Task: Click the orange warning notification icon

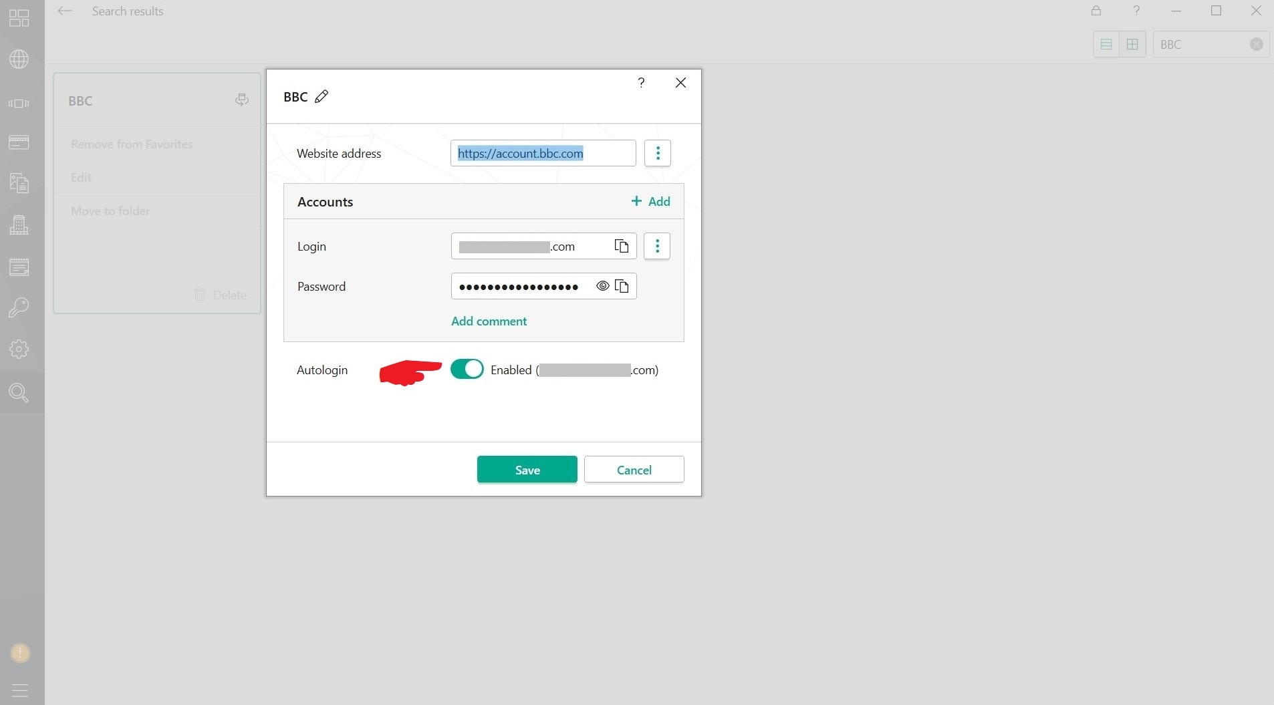Action: click(x=20, y=653)
